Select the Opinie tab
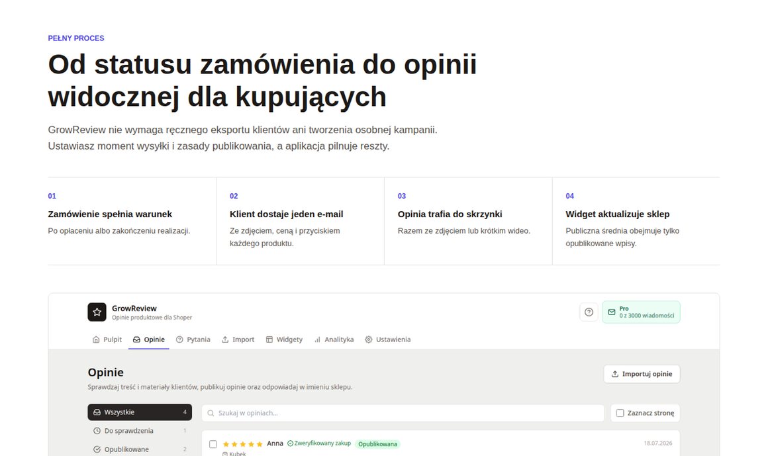768x456 pixels. [x=149, y=340]
